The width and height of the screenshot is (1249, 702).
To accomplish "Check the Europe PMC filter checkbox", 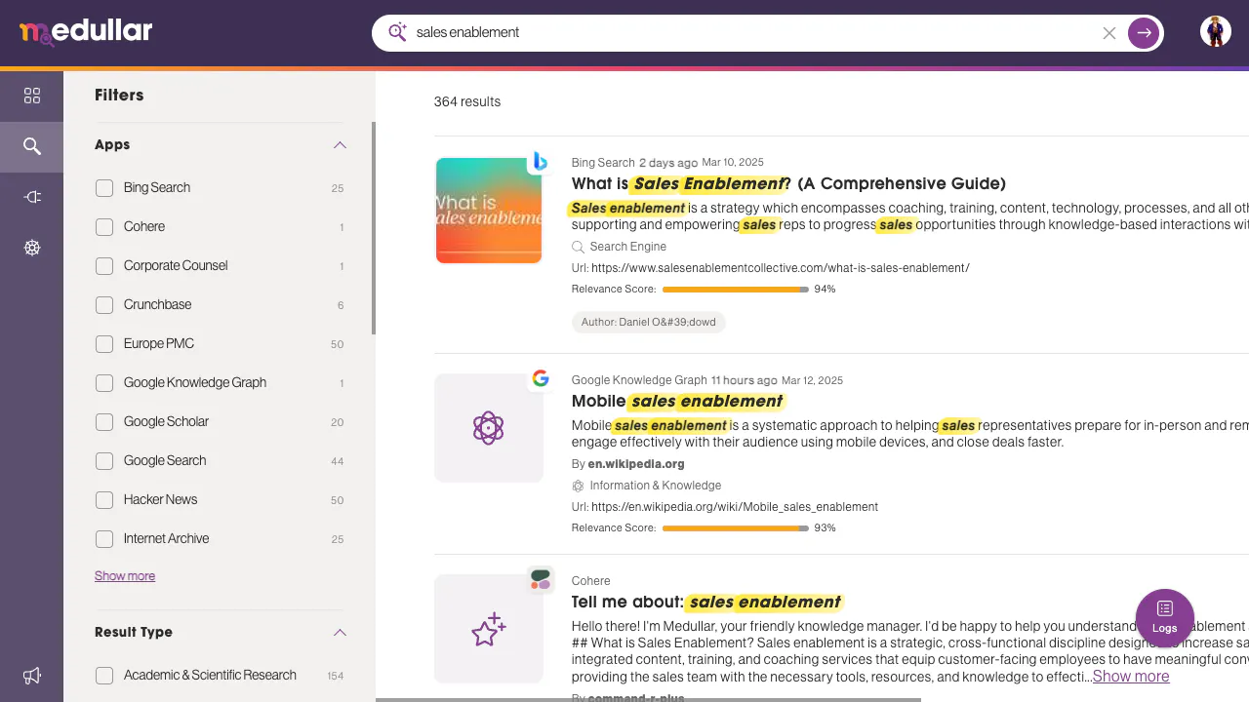I will point(104,344).
